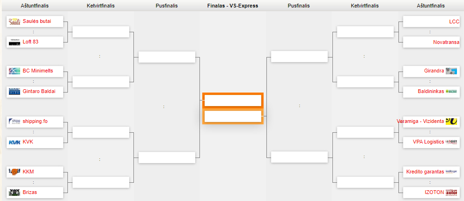
Task: Click the Finalas - VS-Express column header
Action: coord(233,6)
